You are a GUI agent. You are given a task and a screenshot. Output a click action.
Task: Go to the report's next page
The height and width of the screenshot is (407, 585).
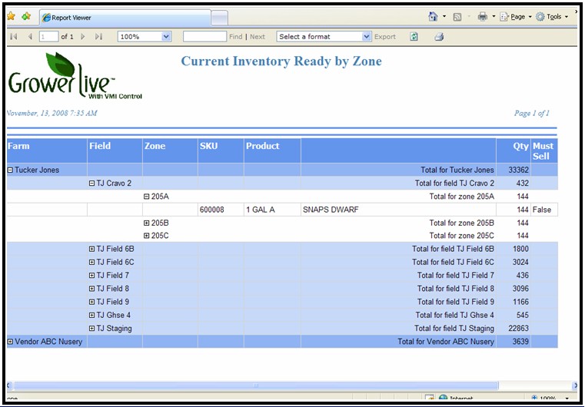tap(83, 36)
